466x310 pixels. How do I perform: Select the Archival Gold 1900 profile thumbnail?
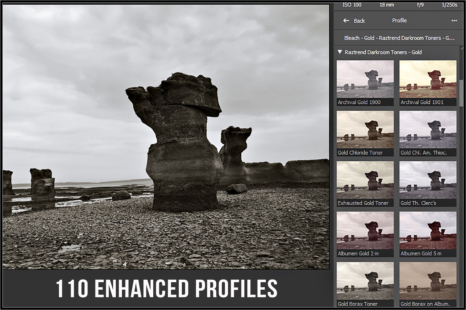365,83
